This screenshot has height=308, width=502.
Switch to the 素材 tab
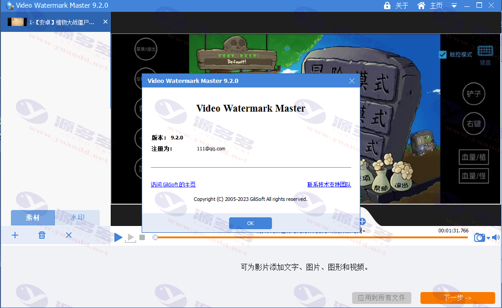pyautogui.click(x=33, y=218)
